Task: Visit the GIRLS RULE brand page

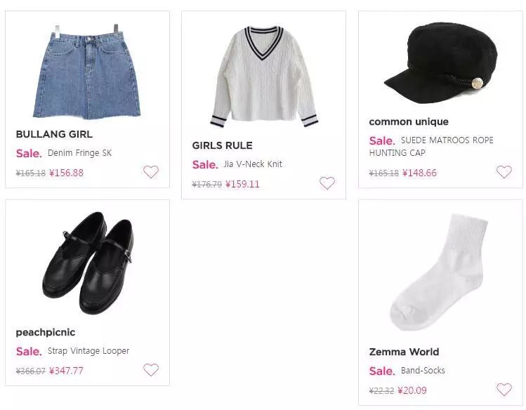Action: (222, 145)
